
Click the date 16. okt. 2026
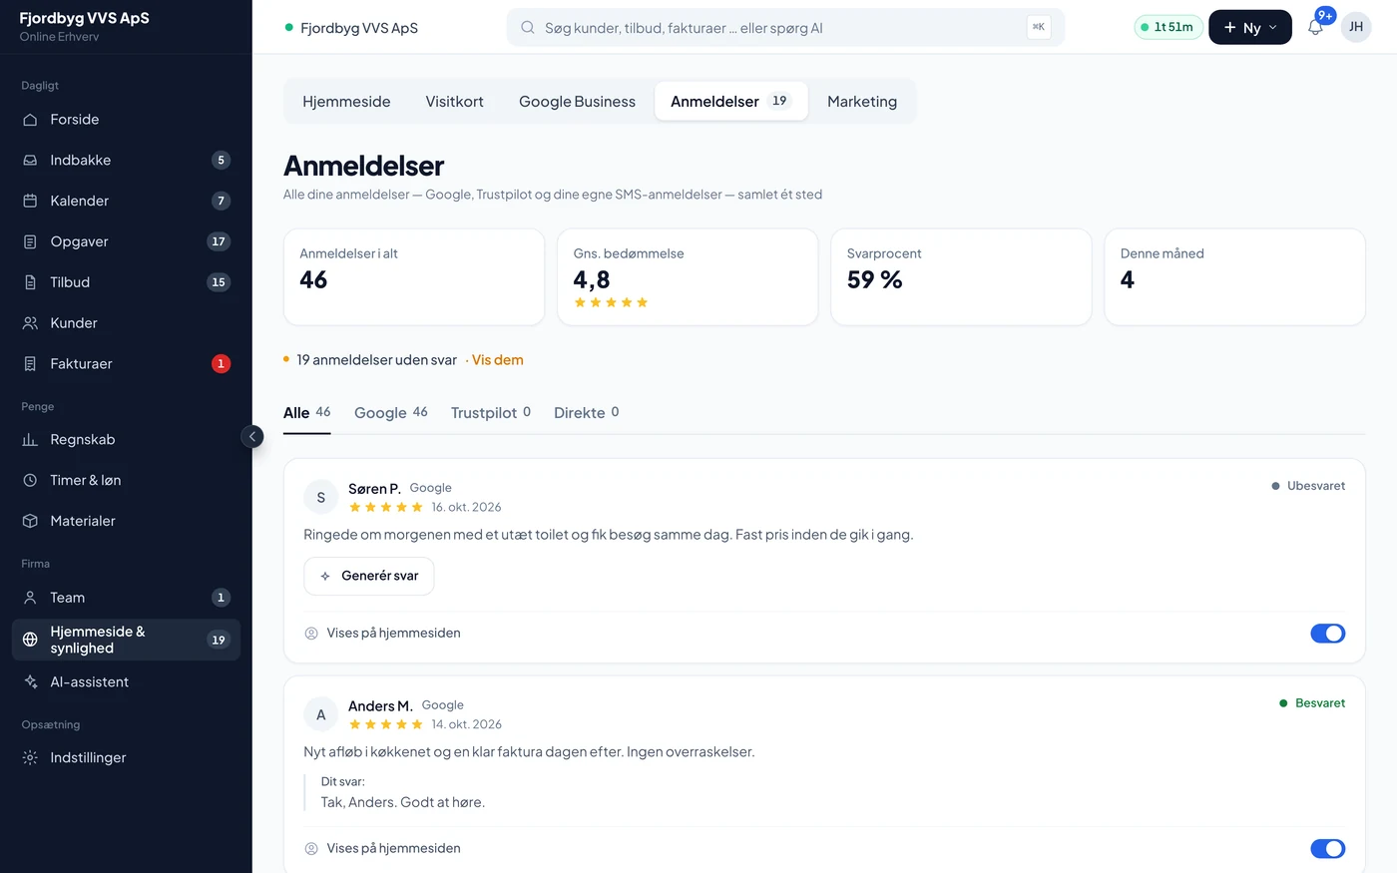[x=466, y=508]
